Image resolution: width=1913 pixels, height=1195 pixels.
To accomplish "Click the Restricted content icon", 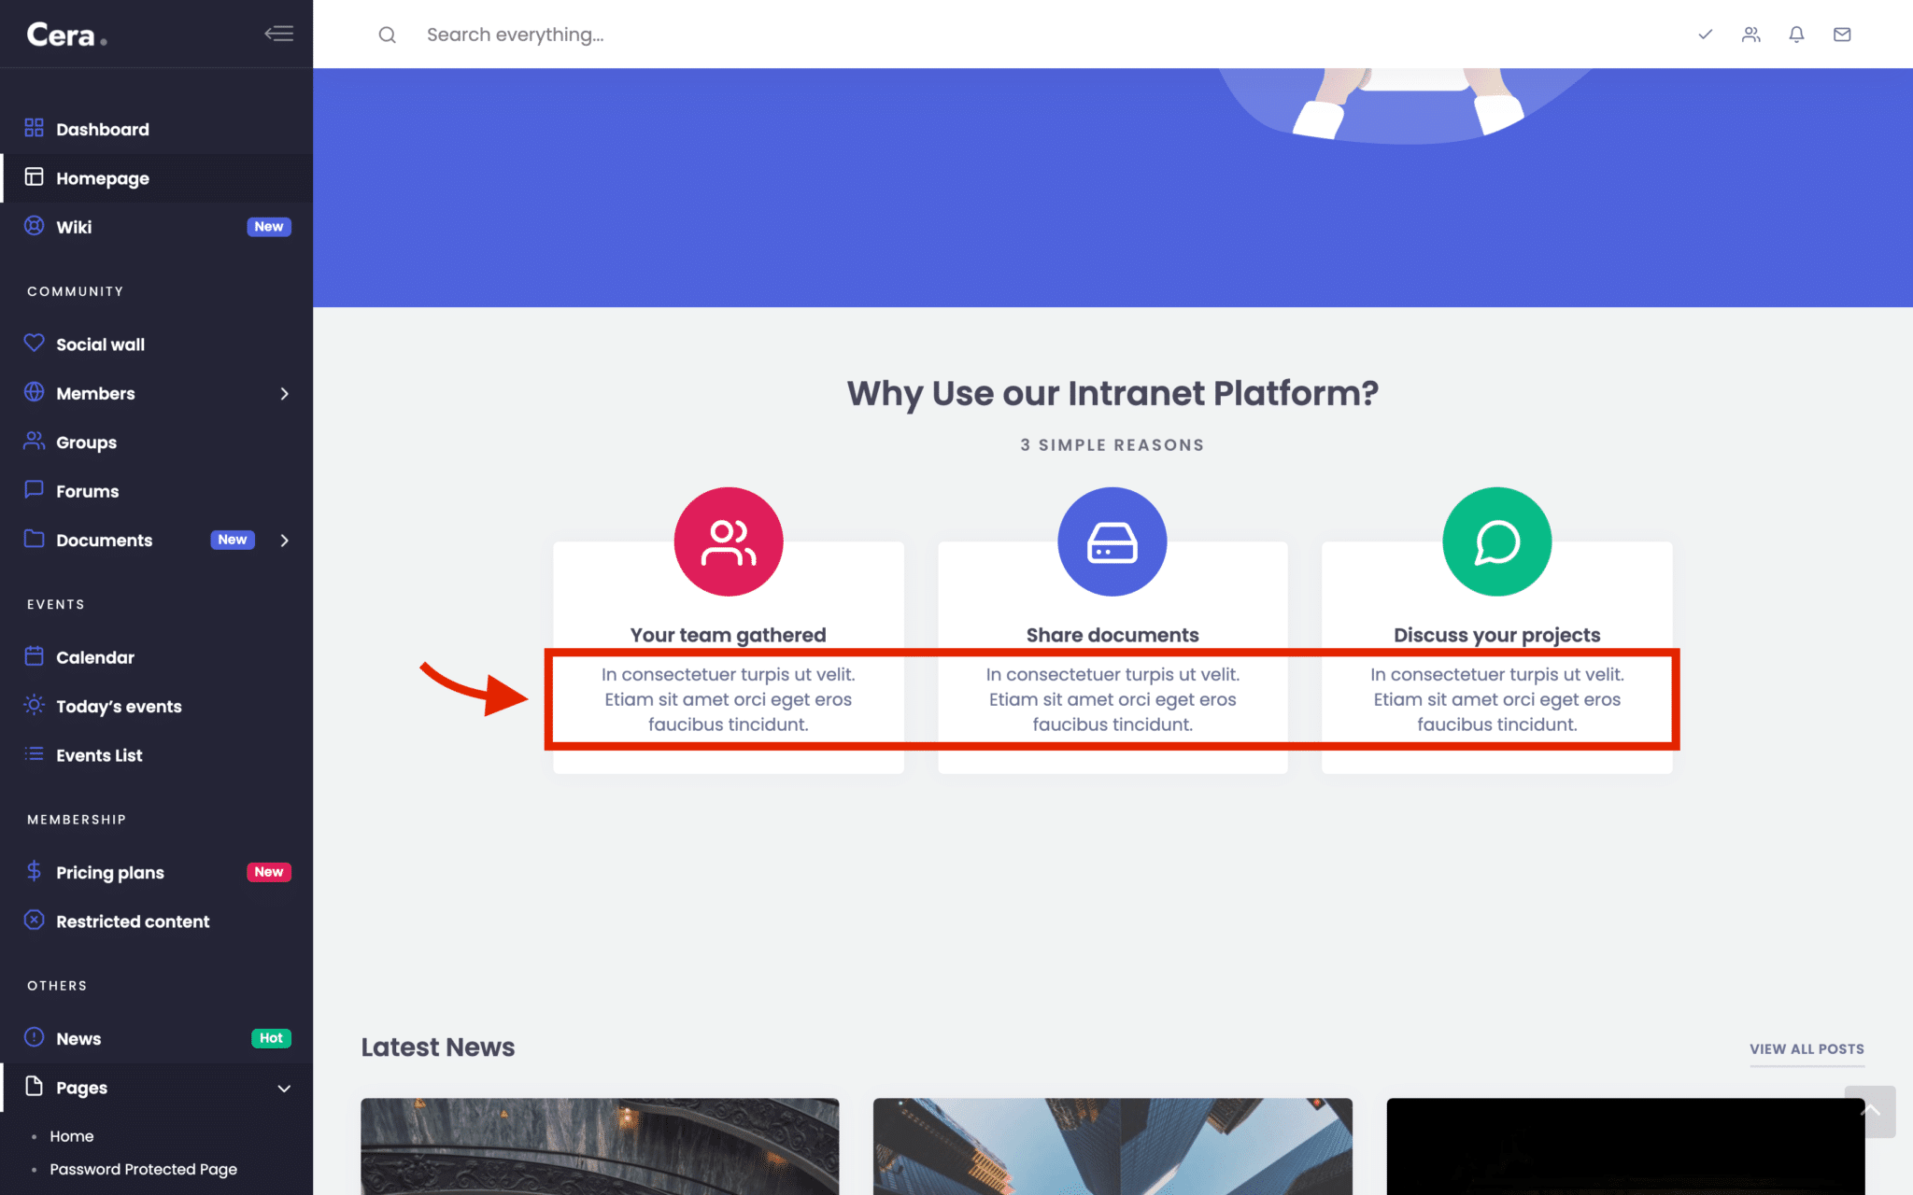I will click(x=34, y=921).
